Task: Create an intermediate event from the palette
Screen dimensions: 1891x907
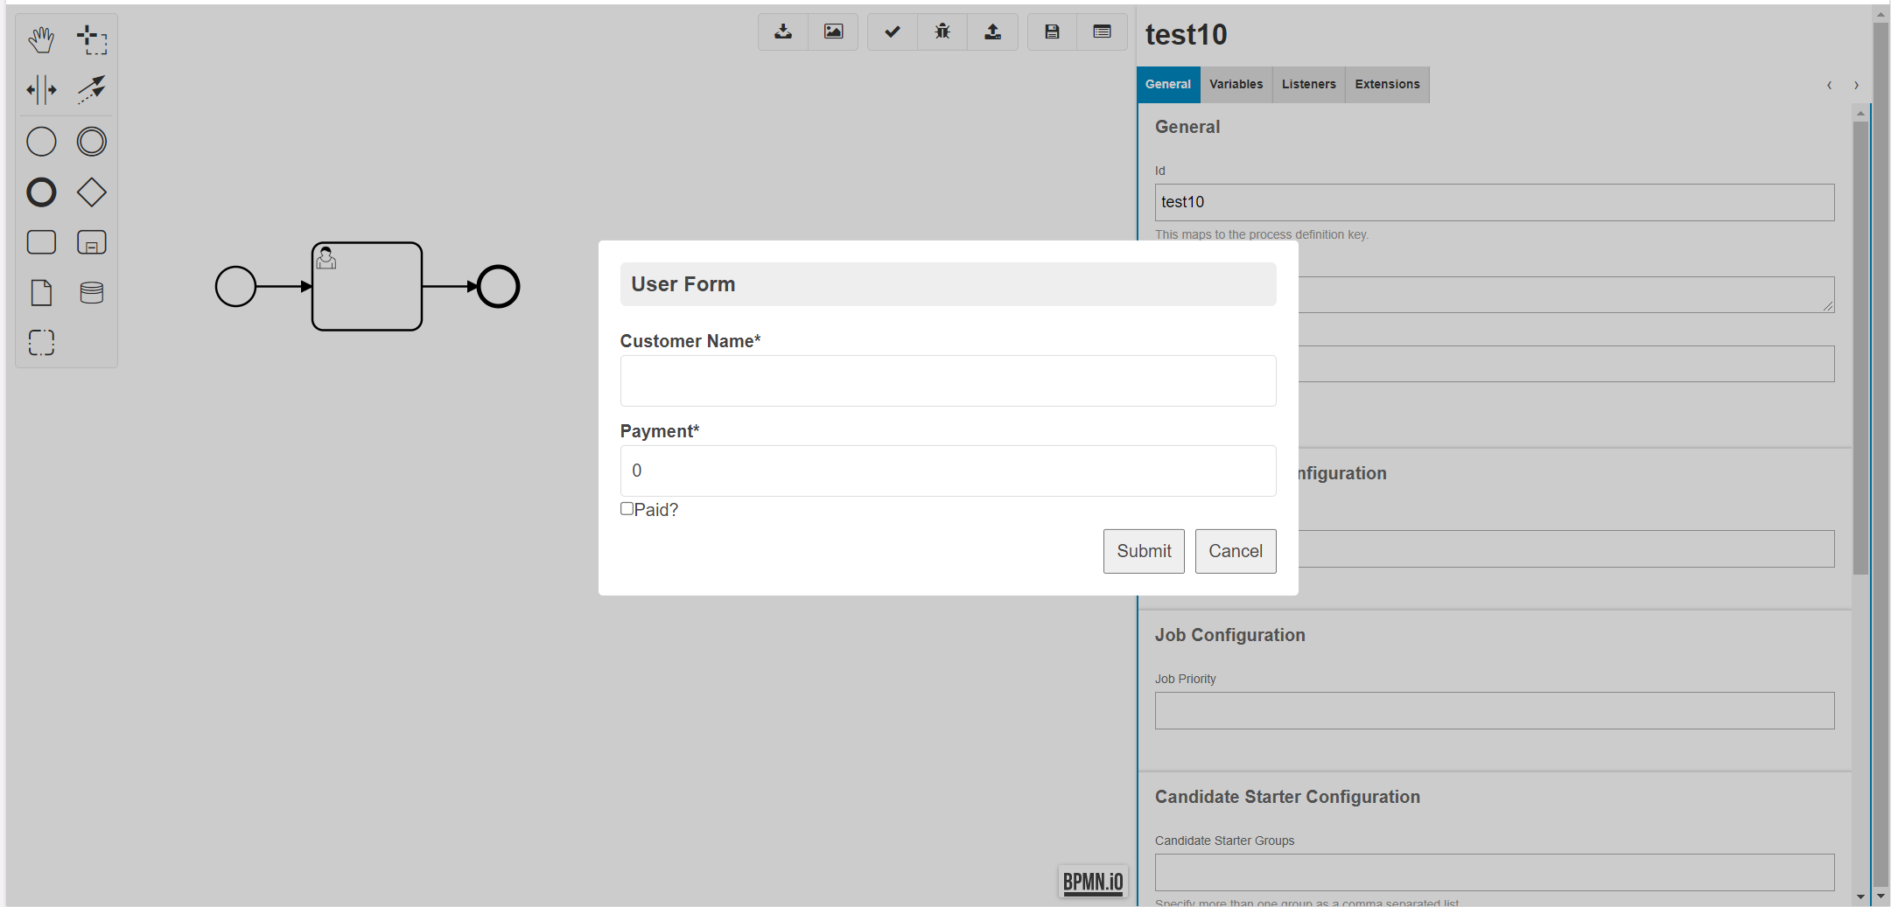Action: 92,142
